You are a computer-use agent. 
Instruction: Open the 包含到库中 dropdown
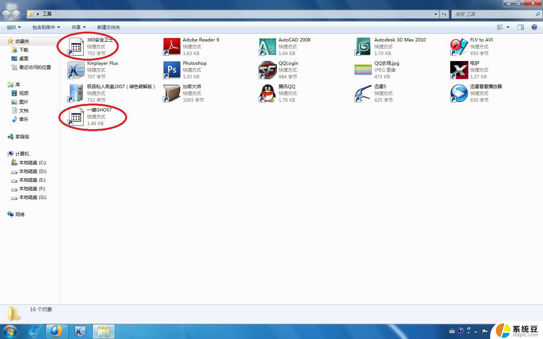pos(46,27)
